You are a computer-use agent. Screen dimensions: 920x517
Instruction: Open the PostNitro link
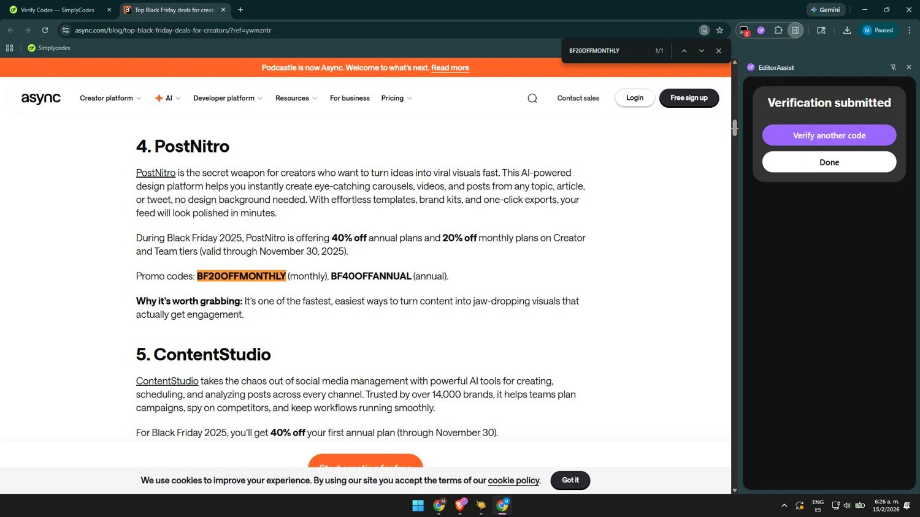pos(156,173)
